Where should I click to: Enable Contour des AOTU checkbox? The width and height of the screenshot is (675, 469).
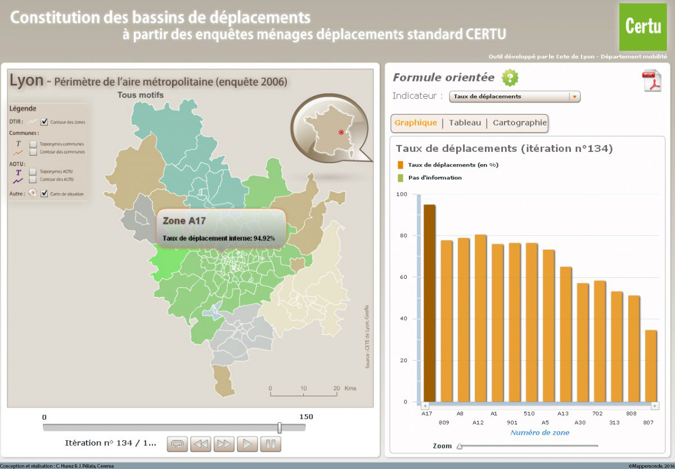(x=33, y=179)
